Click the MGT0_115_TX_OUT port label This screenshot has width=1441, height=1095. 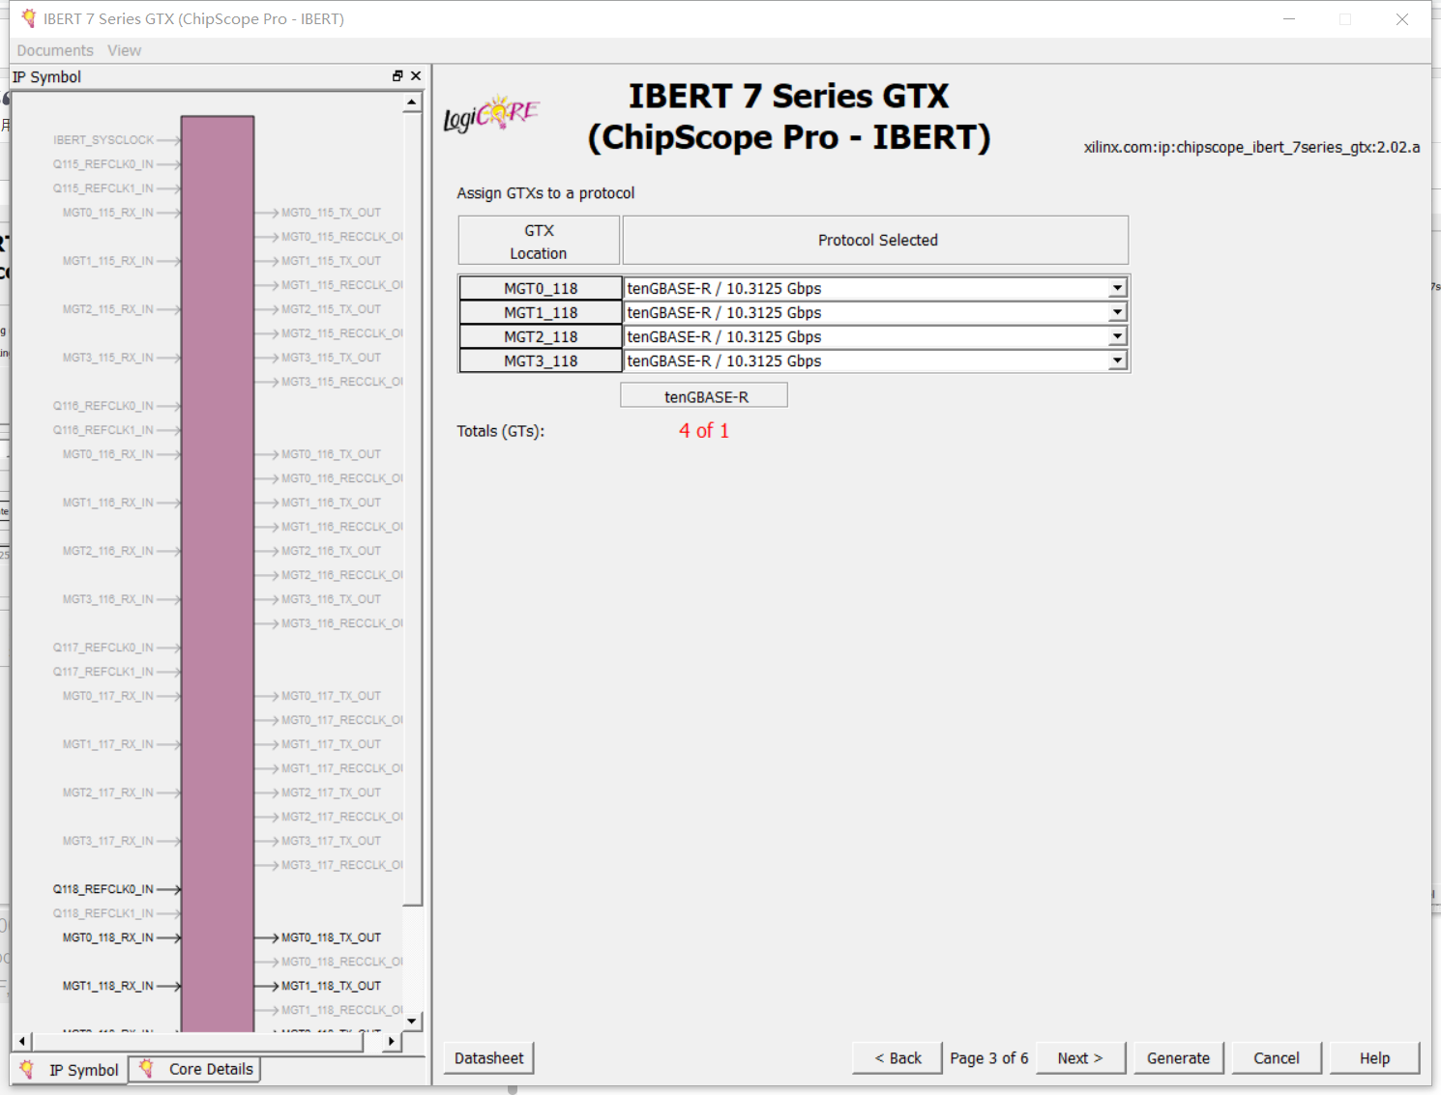[332, 213]
